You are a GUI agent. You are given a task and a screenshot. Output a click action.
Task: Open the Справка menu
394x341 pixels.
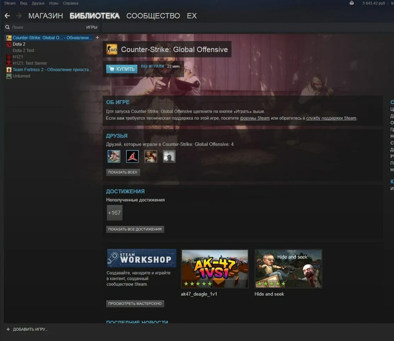point(70,3)
